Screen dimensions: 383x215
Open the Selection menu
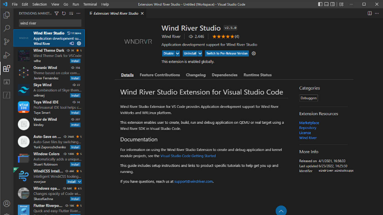40,4
